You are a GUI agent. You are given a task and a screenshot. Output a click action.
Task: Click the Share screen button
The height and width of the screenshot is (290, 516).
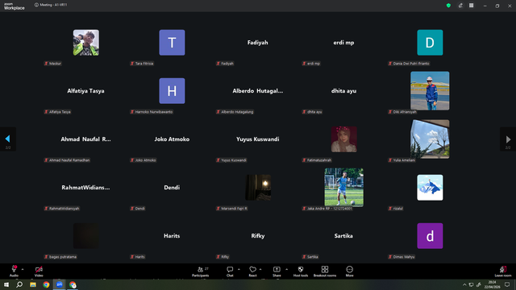click(277, 271)
